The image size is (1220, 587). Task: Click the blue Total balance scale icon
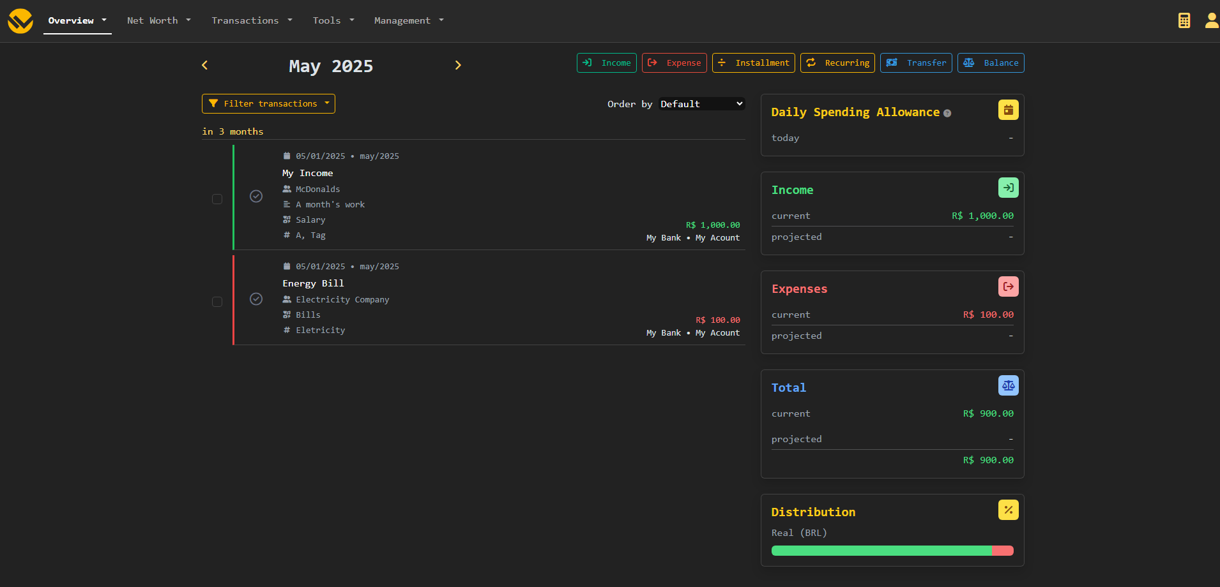point(1008,385)
